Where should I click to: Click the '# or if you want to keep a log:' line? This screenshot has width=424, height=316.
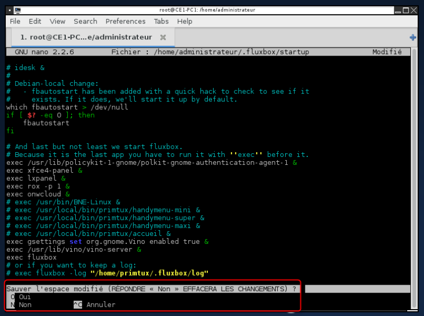[x=72, y=265]
